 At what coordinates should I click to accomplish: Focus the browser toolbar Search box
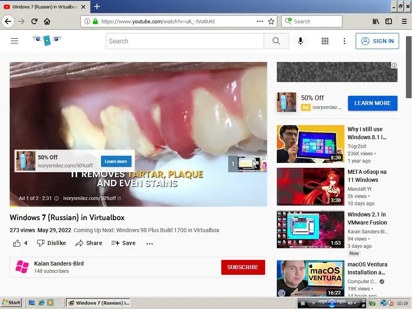point(312,21)
